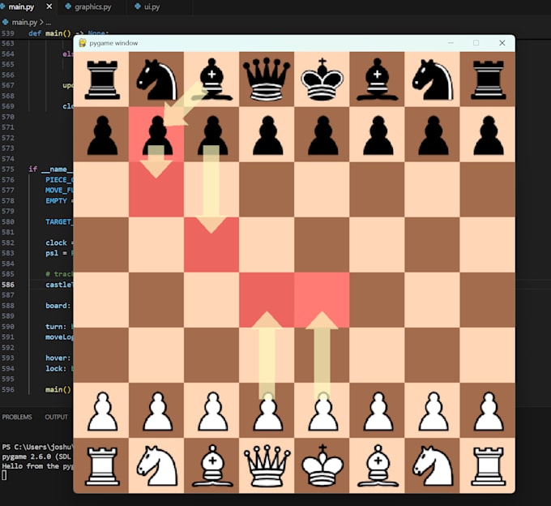Close the pygame window
The width and height of the screenshot is (551, 506).
click(x=502, y=43)
